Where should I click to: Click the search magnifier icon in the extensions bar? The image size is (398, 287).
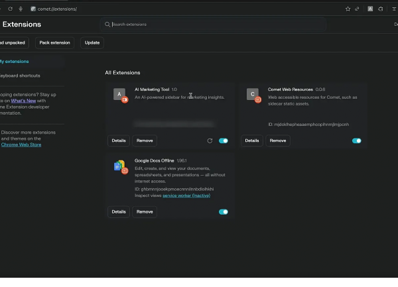107,25
